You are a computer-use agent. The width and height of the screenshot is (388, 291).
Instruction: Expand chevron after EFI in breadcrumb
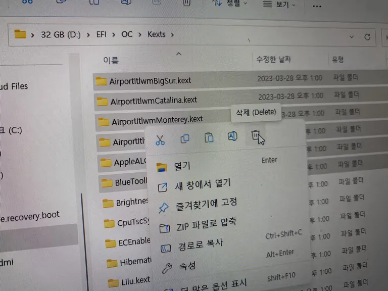coord(114,35)
